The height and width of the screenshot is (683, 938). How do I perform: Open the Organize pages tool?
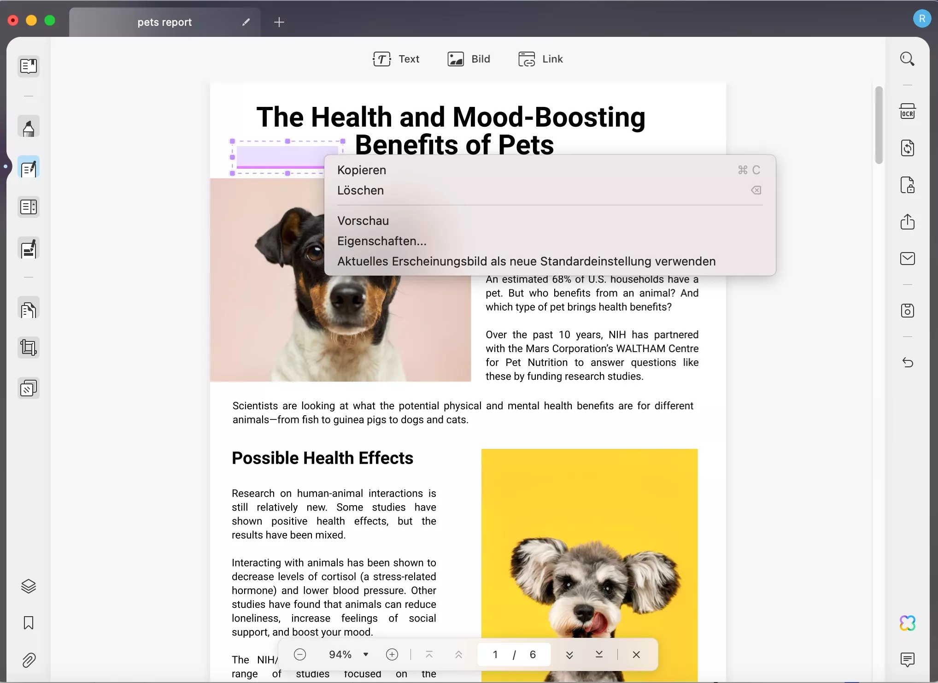point(29,207)
